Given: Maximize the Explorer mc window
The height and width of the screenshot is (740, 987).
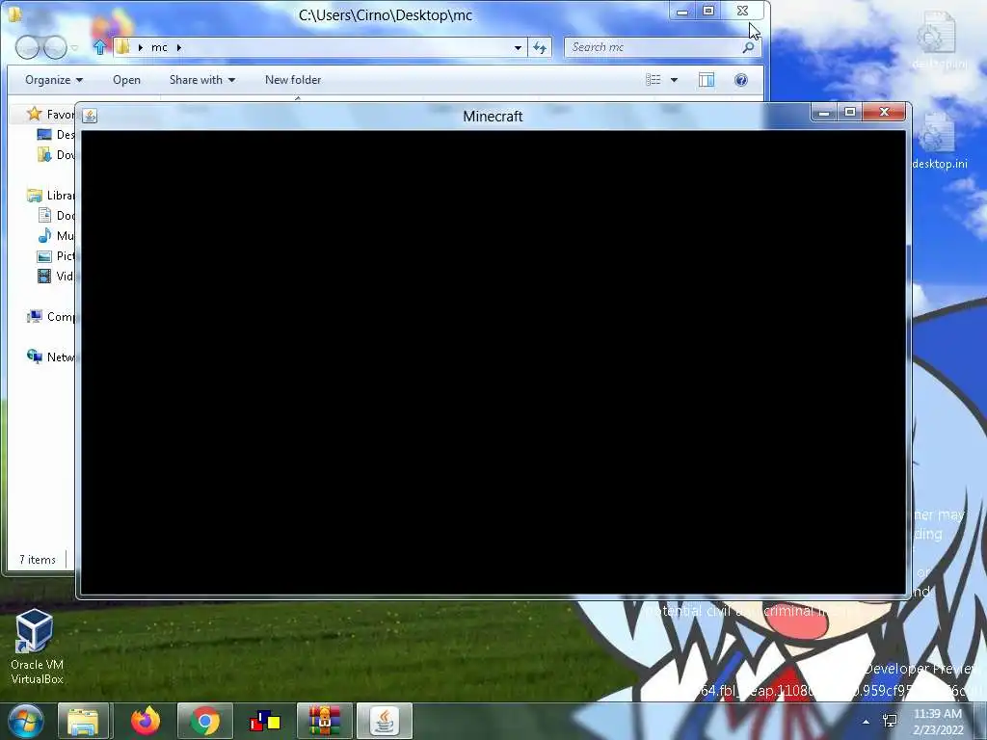Looking at the screenshot, I should [x=708, y=12].
